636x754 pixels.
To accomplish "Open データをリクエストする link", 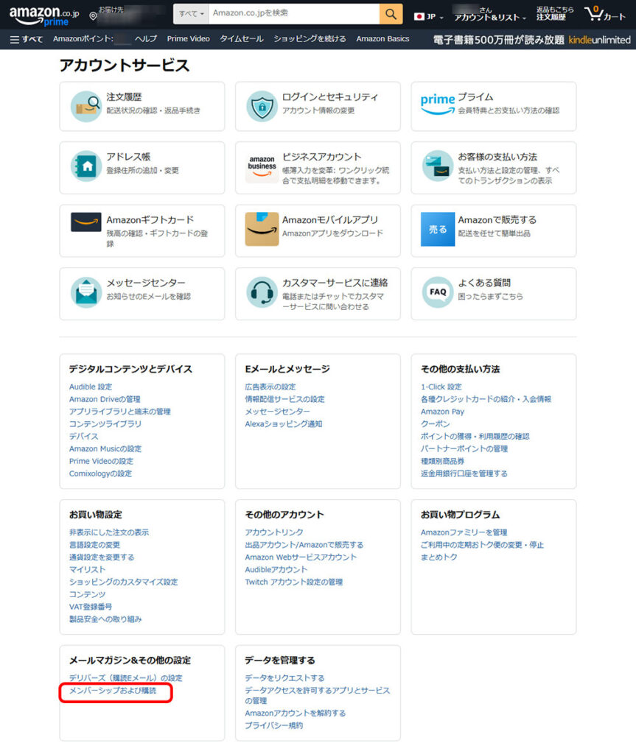I will click(284, 678).
